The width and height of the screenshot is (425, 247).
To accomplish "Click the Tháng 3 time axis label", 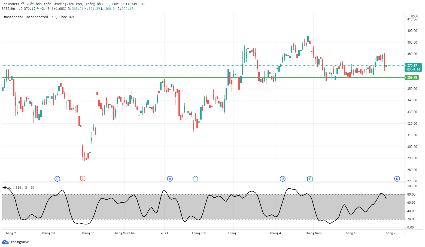I will coord(233,233).
